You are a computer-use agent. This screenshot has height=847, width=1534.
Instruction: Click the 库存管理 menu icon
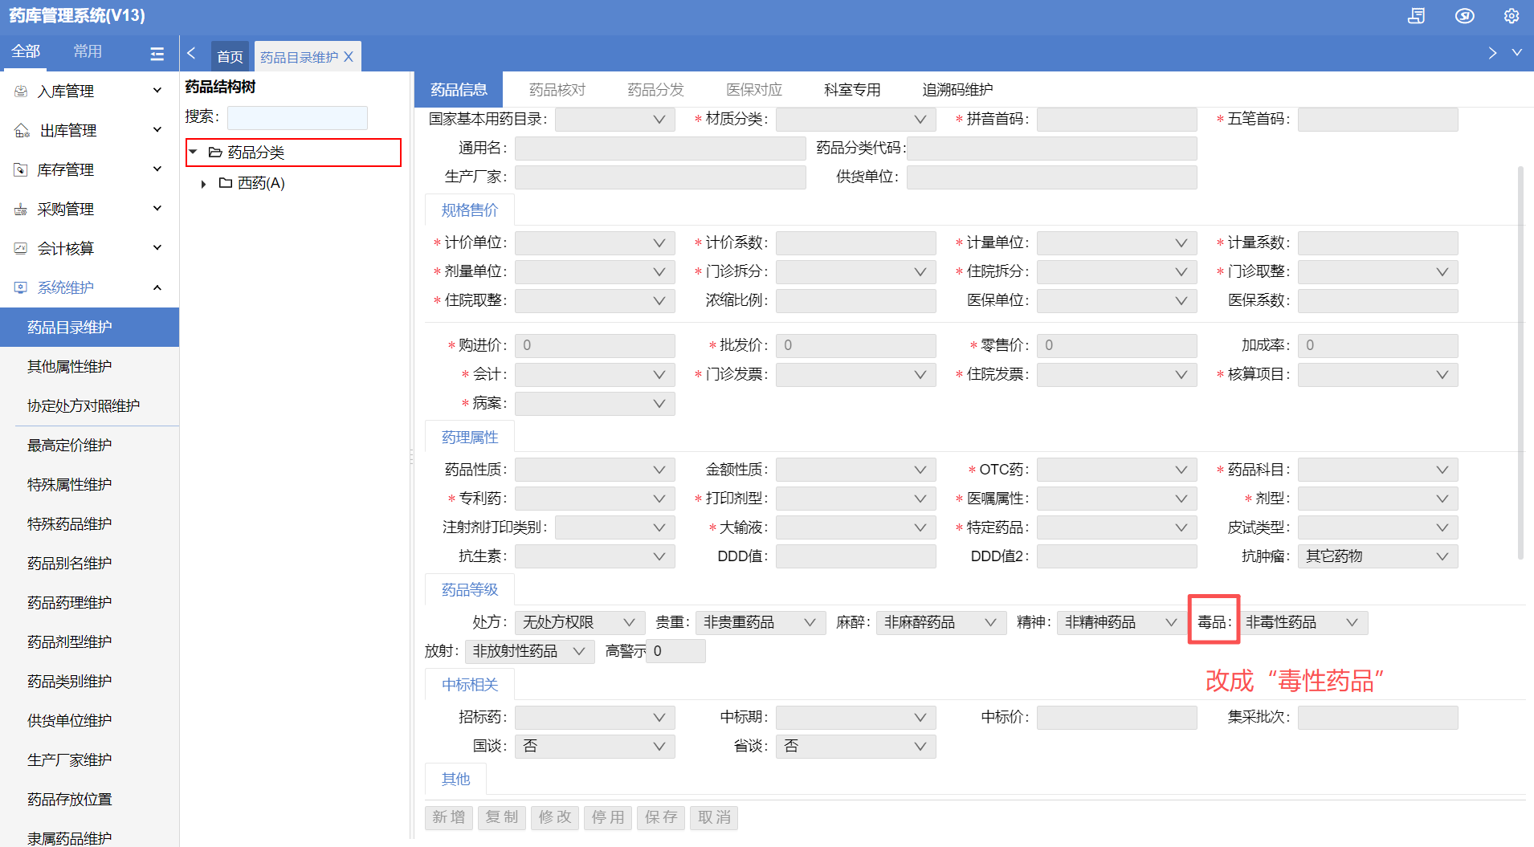[21, 169]
